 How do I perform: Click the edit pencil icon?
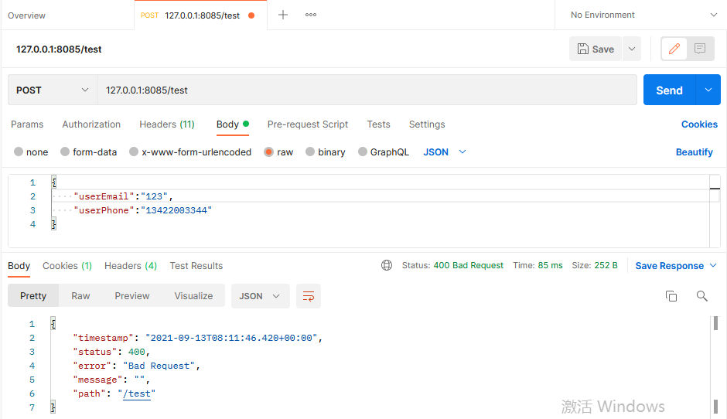click(x=674, y=49)
